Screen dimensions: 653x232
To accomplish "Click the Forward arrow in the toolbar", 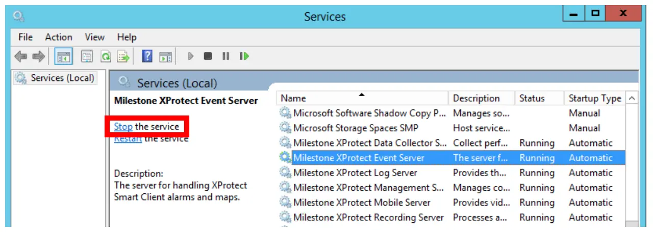I will click(x=38, y=56).
